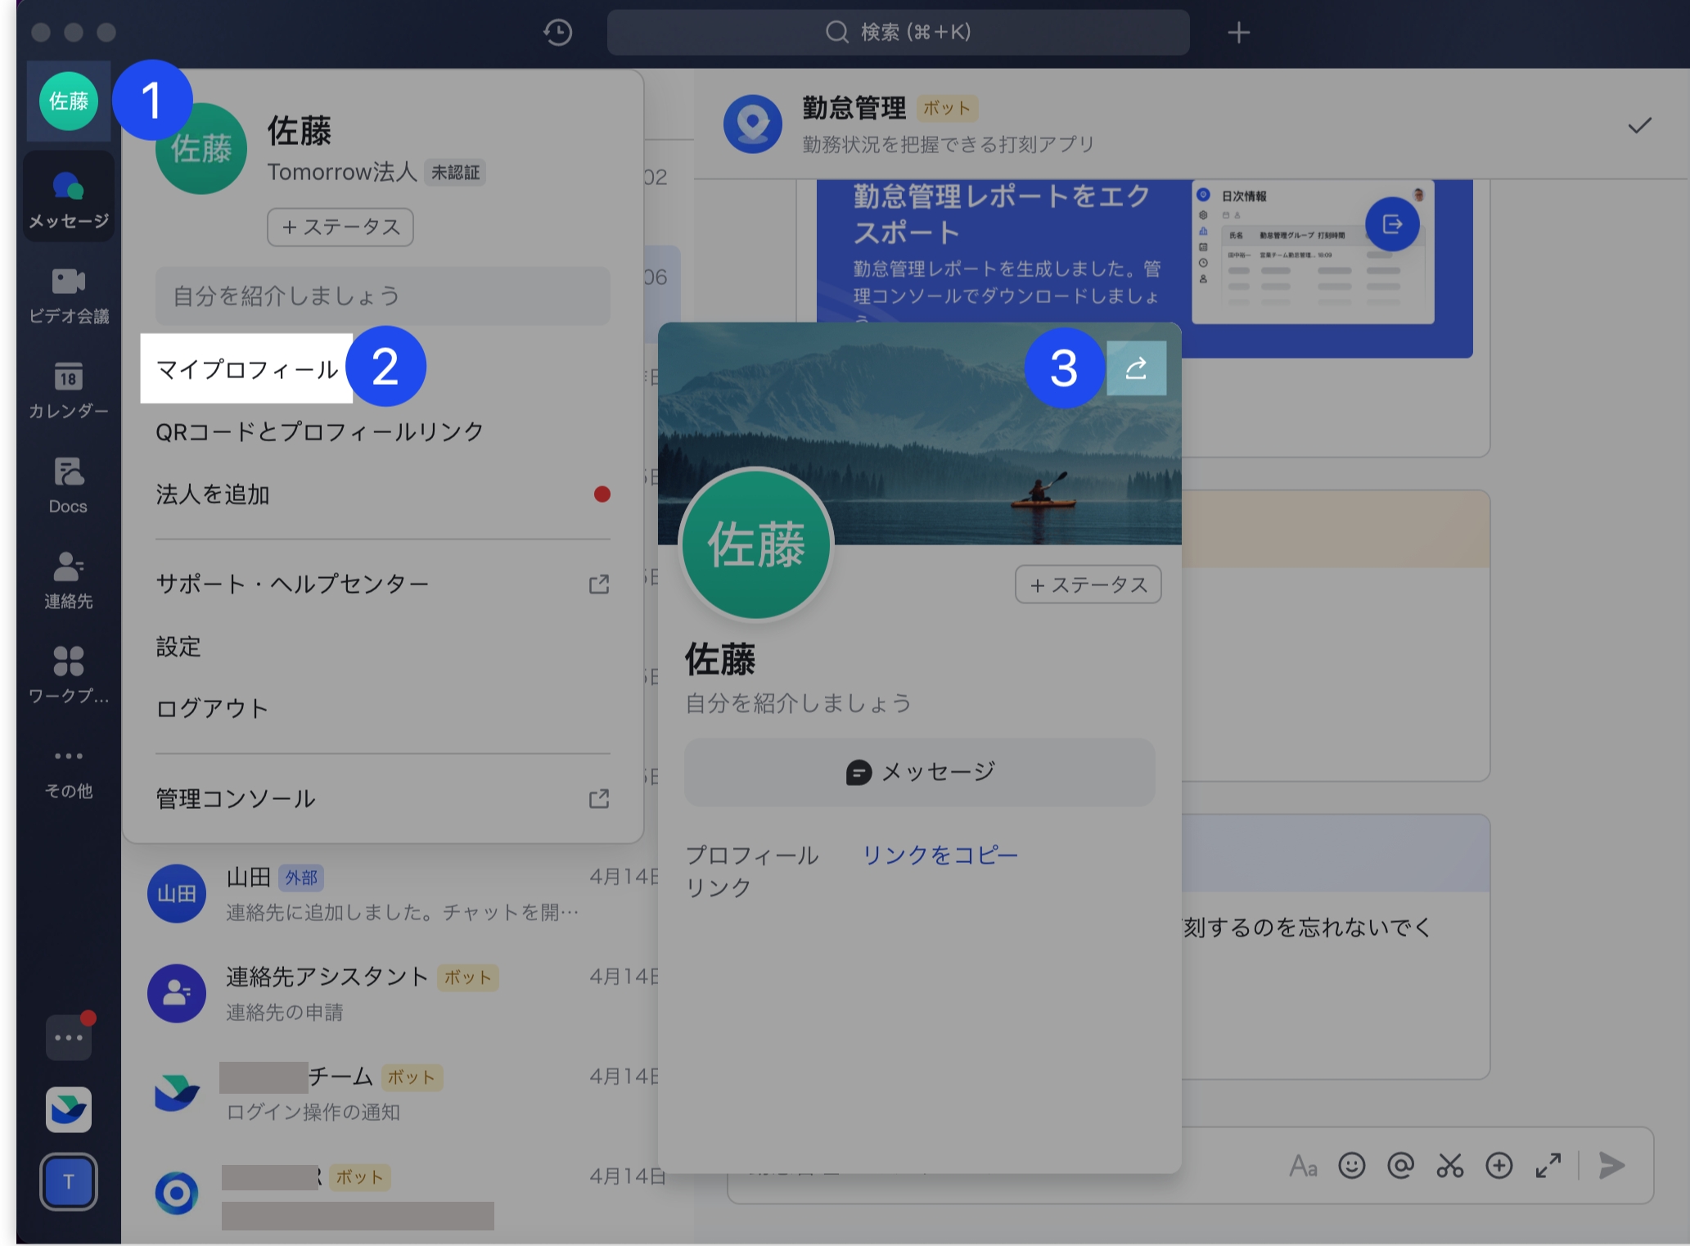This screenshot has height=1246, width=1690.
Task: Click the checkmark icon in chat header
Action: [1639, 125]
